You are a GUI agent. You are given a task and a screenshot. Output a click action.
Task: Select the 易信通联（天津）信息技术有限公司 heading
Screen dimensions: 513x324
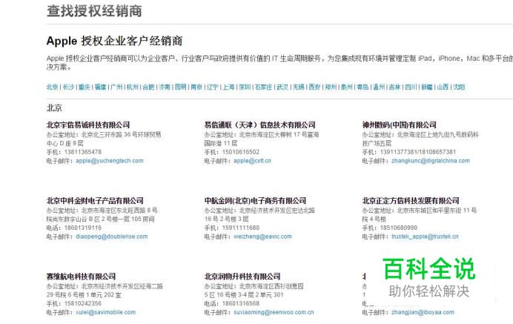pyautogui.click(x=259, y=125)
